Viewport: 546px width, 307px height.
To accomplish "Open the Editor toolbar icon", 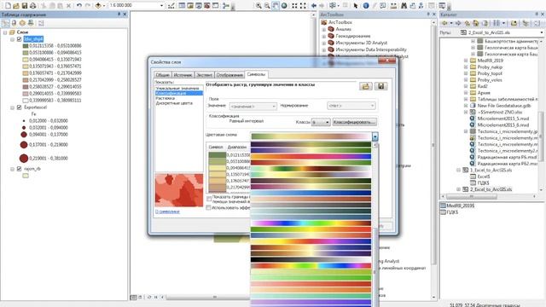I will (171, 6).
